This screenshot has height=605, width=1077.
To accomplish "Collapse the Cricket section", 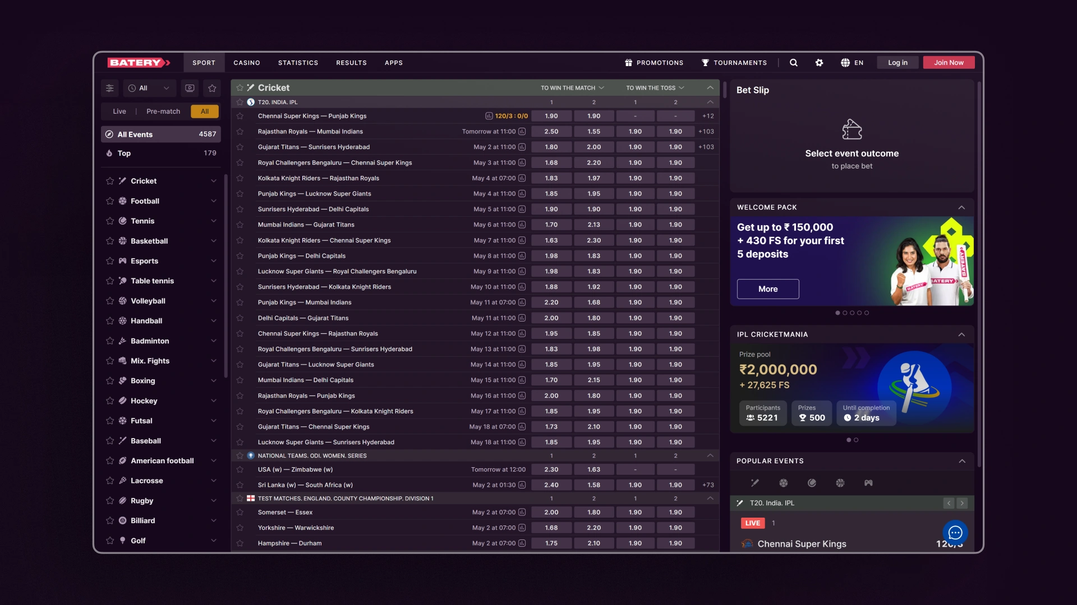I will 710,88.
